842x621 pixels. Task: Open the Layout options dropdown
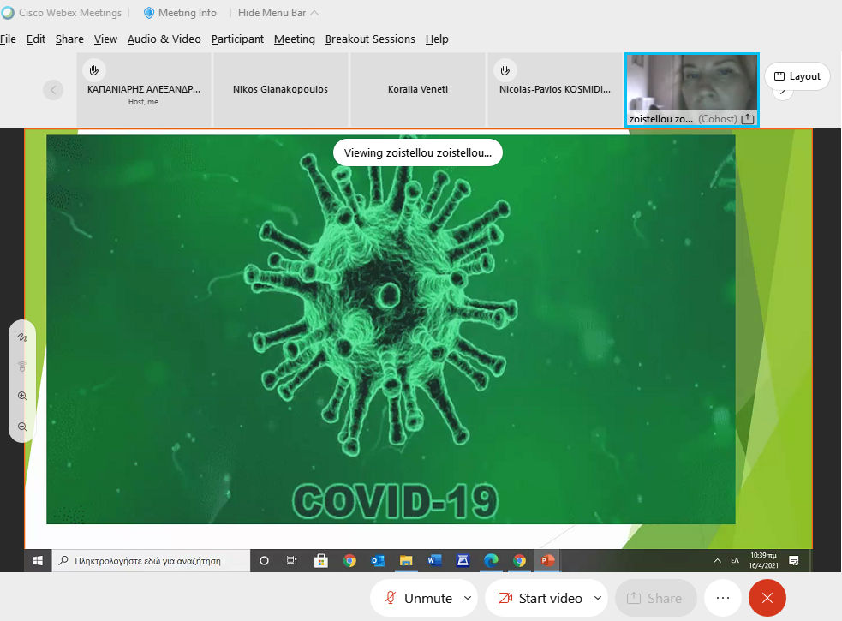[797, 76]
